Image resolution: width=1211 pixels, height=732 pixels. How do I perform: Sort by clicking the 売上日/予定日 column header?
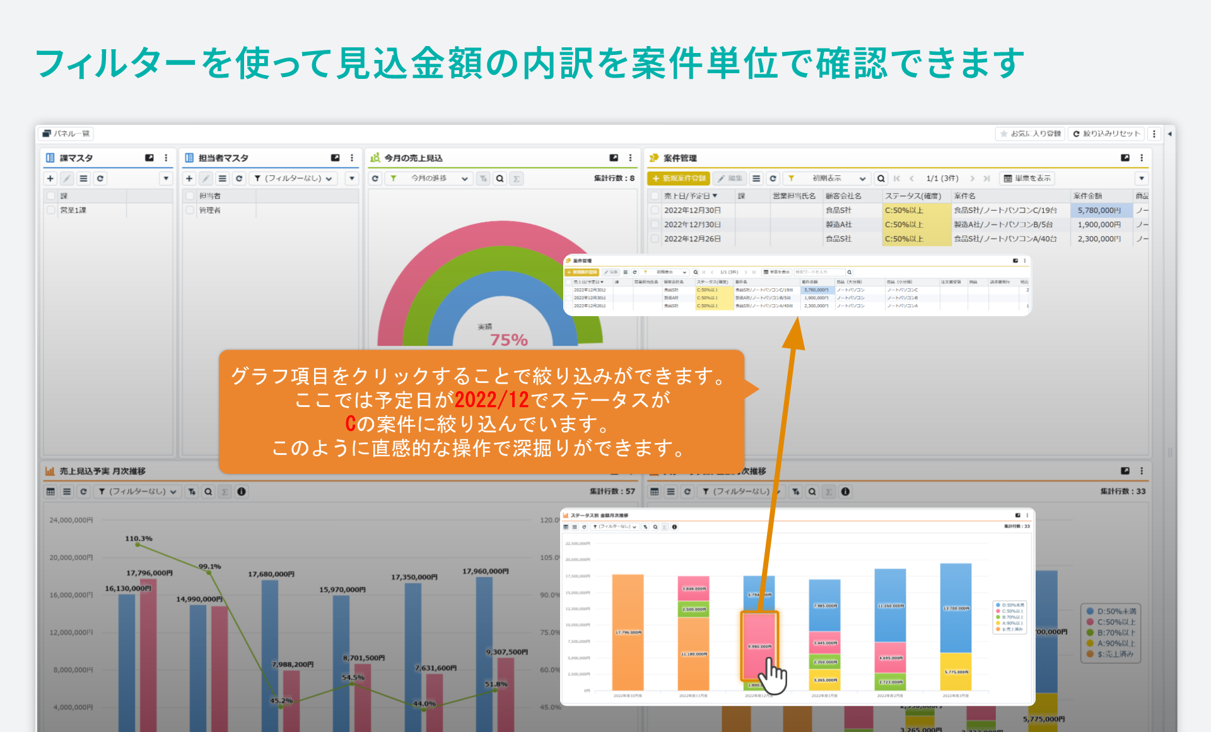point(687,196)
